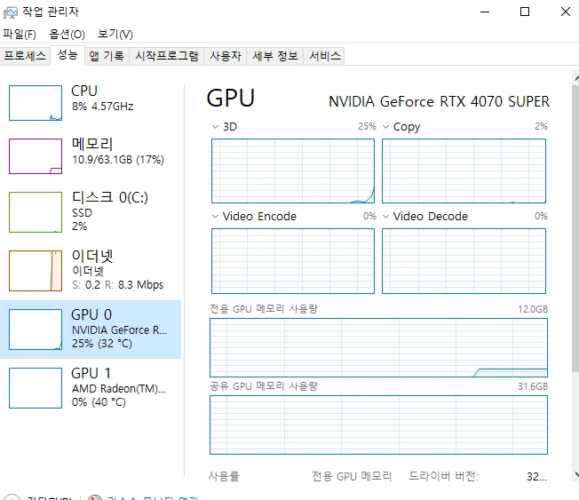Image resolution: width=579 pixels, height=500 pixels.
Task: Click the 드라이버 버전 label
Action: (x=443, y=476)
